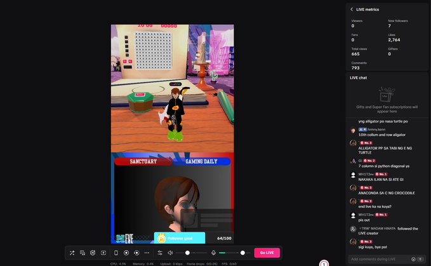Send comment with the up arrow button
The width and height of the screenshot is (431, 266).
[420, 259]
